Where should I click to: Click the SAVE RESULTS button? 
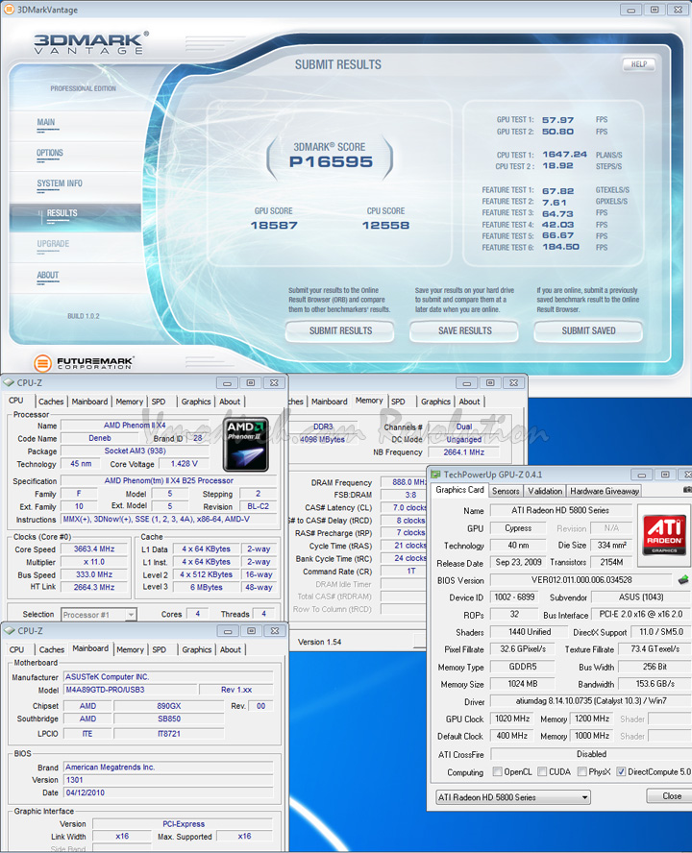point(464,330)
